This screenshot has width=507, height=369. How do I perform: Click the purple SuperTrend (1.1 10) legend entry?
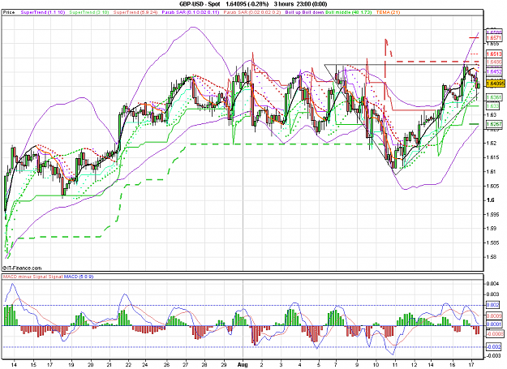tap(43, 12)
